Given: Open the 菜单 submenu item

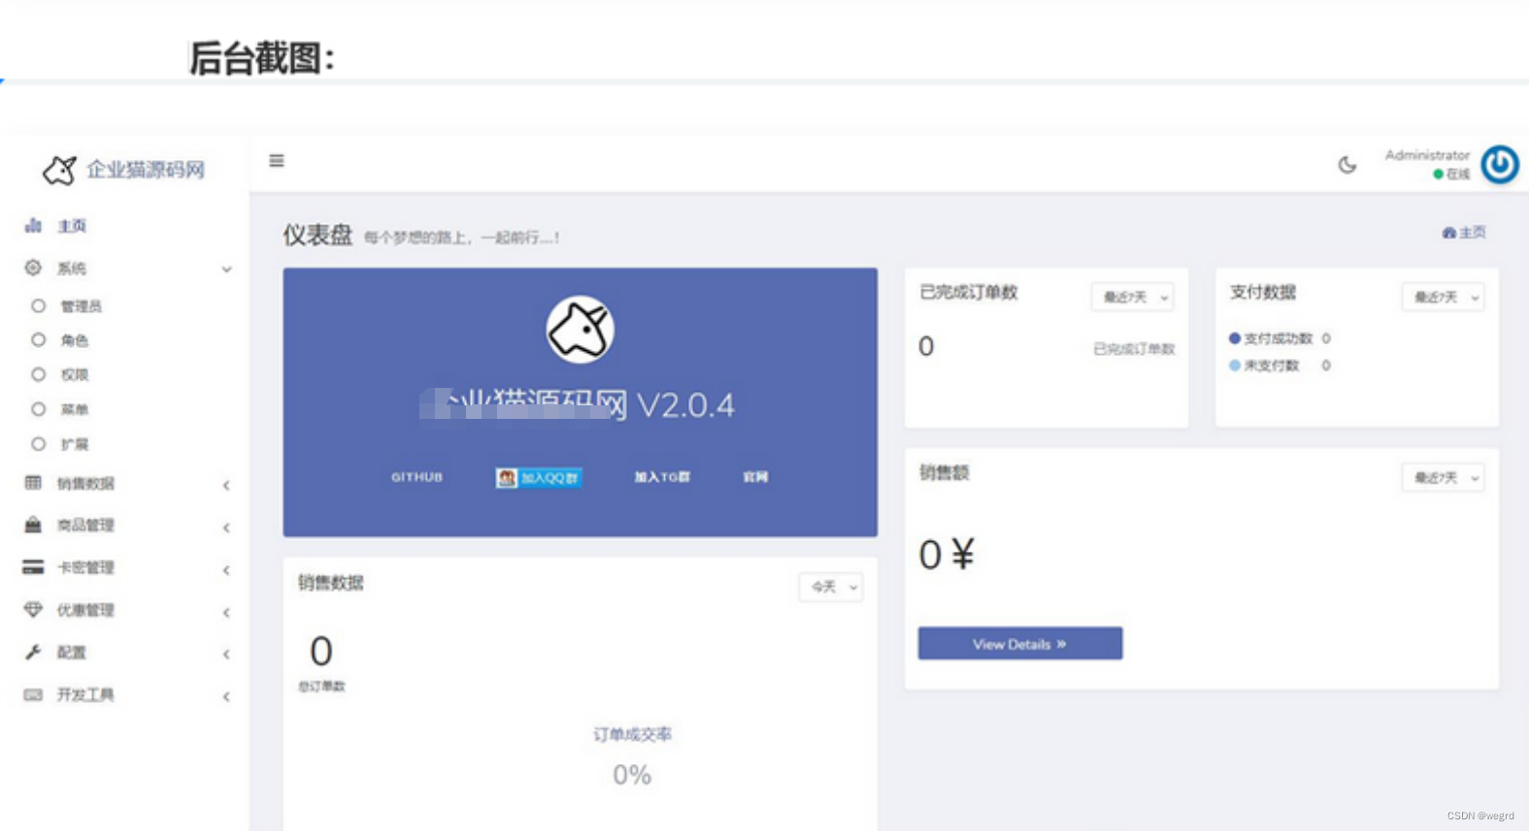Looking at the screenshot, I should click(x=75, y=409).
